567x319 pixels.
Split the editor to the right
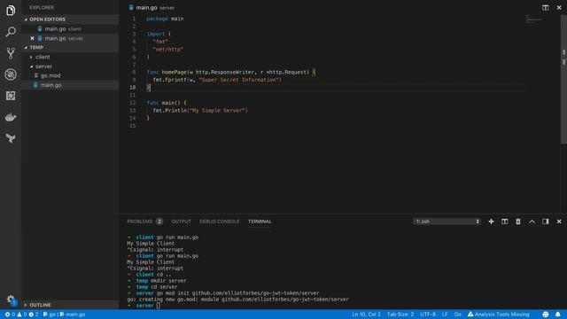click(x=546, y=8)
